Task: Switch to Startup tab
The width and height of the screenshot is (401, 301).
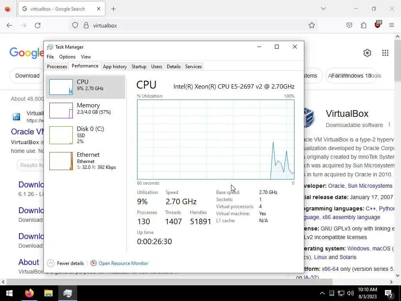Action: [x=139, y=67]
